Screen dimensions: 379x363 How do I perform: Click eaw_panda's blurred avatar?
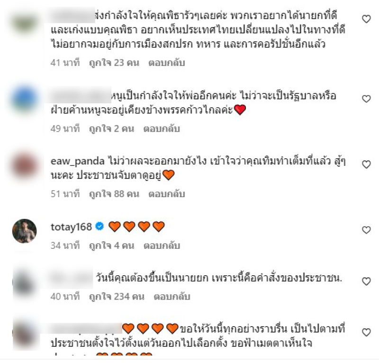25,165
